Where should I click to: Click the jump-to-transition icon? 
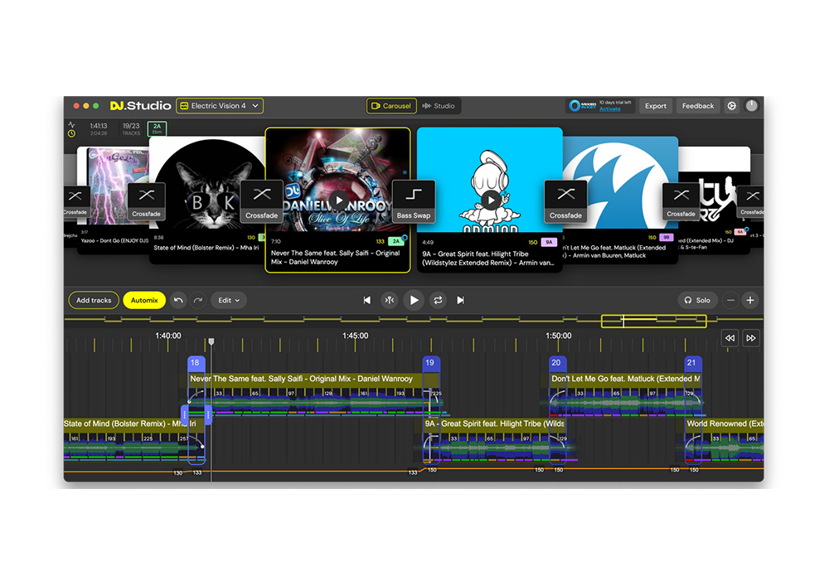[390, 300]
